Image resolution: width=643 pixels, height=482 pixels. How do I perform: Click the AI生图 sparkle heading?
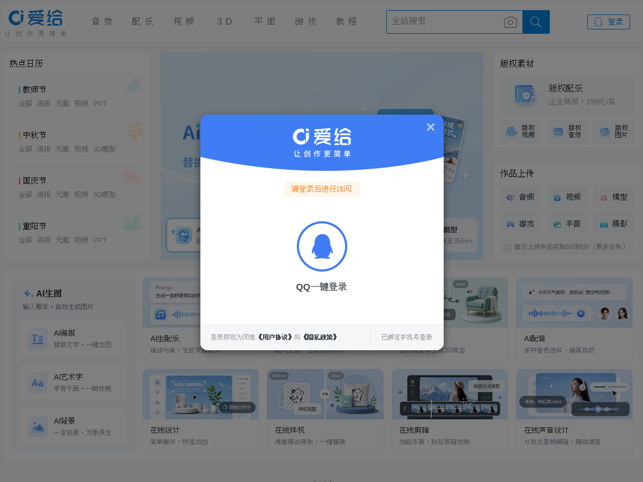(42, 293)
